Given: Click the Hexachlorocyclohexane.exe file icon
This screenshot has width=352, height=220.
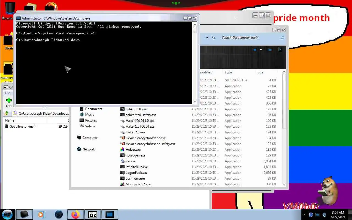Looking at the screenshot, I should [x=122, y=138].
